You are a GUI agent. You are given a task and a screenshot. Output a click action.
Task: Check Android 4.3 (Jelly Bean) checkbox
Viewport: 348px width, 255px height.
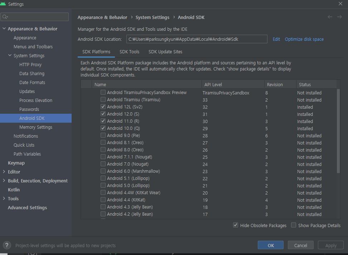[103, 207]
